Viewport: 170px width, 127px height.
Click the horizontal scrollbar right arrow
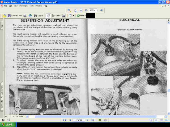coord(166,116)
